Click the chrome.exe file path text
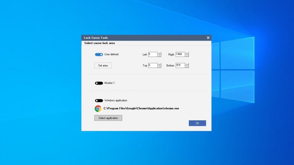This screenshot has height=165, width=294. pos(141,108)
